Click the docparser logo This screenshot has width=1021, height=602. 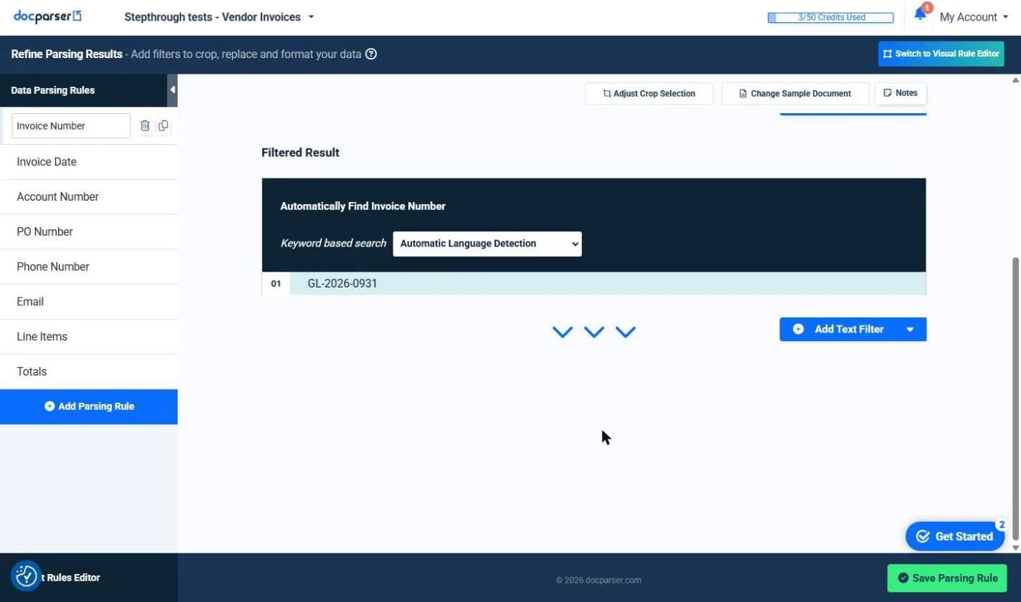(47, 16)
